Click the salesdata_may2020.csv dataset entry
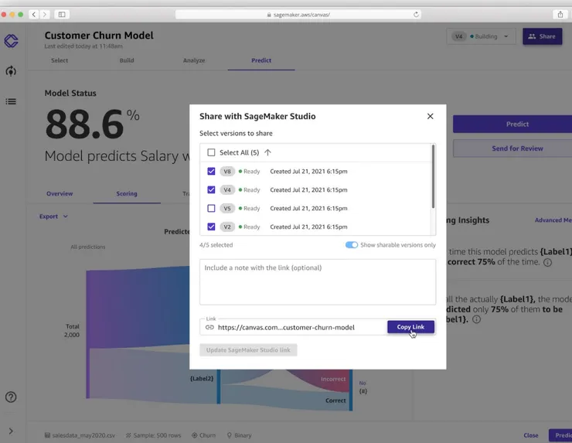 point(80,435)
